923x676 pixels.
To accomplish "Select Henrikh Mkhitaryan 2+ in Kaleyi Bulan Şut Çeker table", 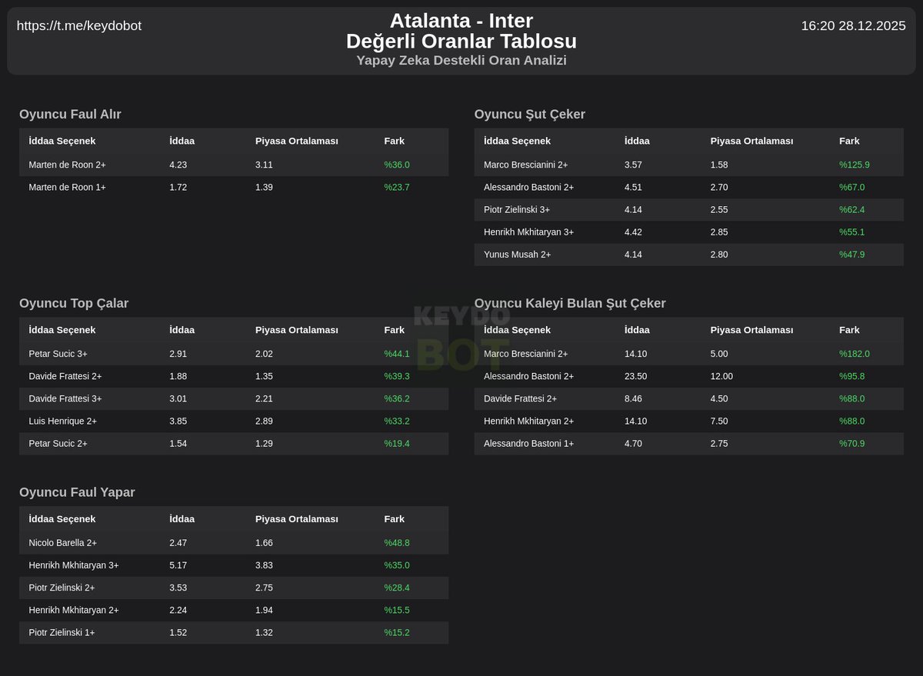I will [689, 421].
